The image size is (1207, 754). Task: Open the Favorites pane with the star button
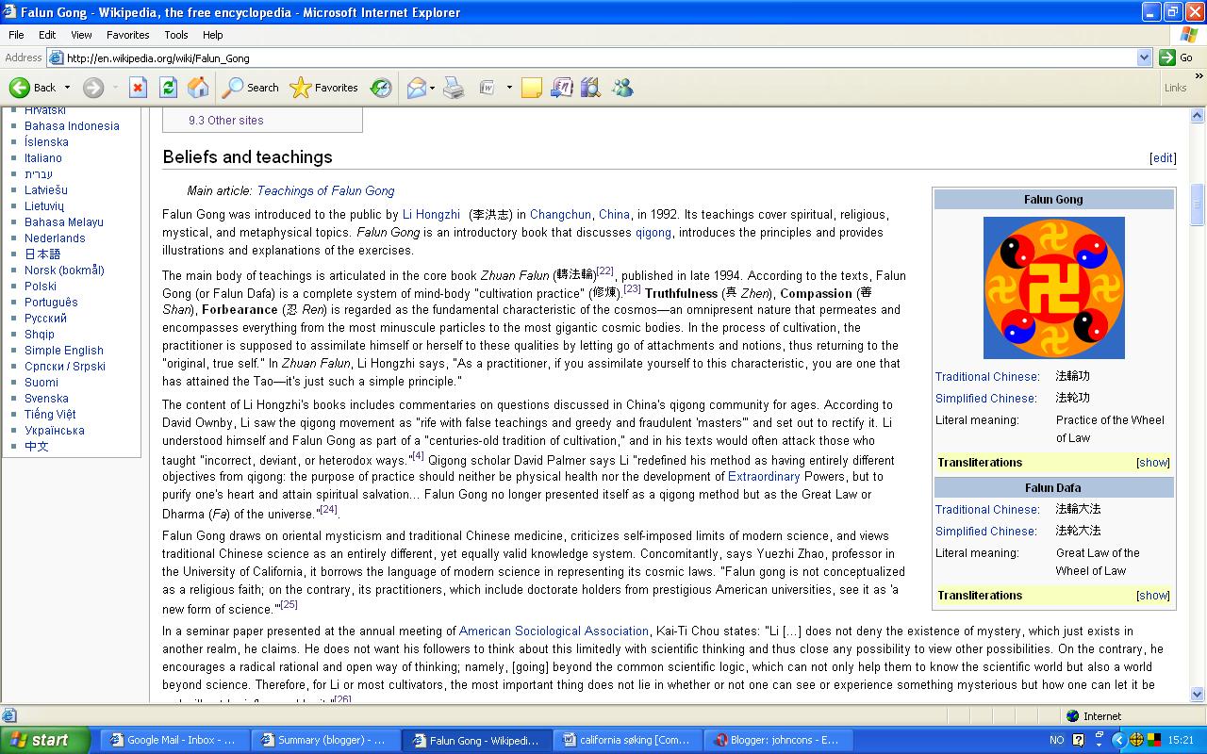(x=324, y=88)
